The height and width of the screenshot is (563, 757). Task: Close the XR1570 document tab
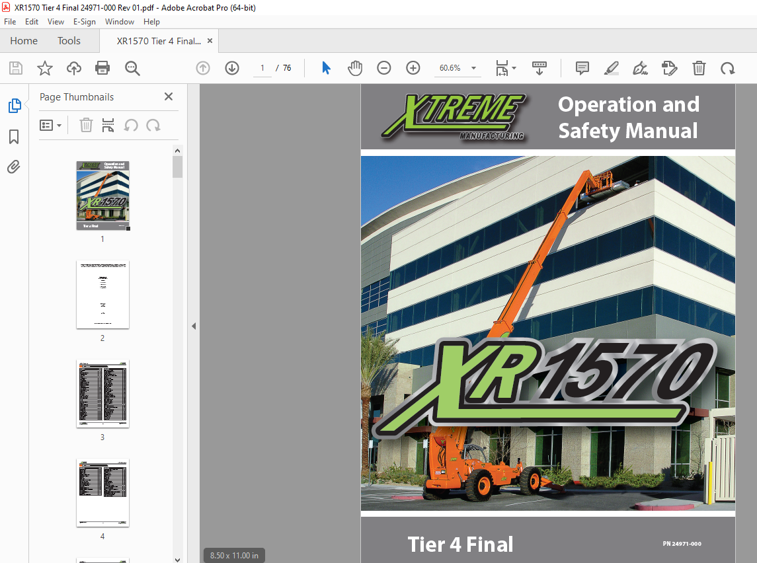pos(210,41)
